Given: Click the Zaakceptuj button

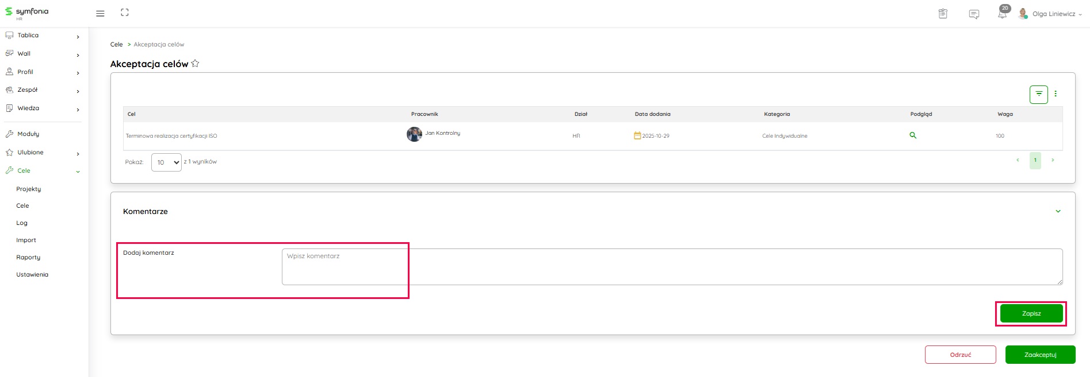Looking at the screenshot, I should coord(1040,355).
